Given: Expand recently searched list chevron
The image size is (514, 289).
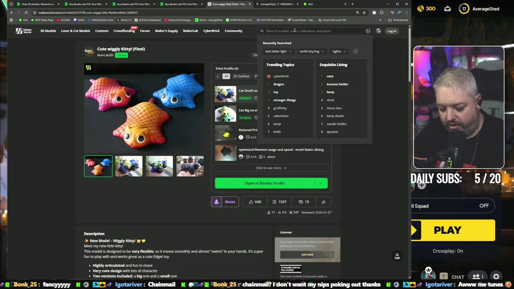Looking at the screenshot, I should 355,51.
